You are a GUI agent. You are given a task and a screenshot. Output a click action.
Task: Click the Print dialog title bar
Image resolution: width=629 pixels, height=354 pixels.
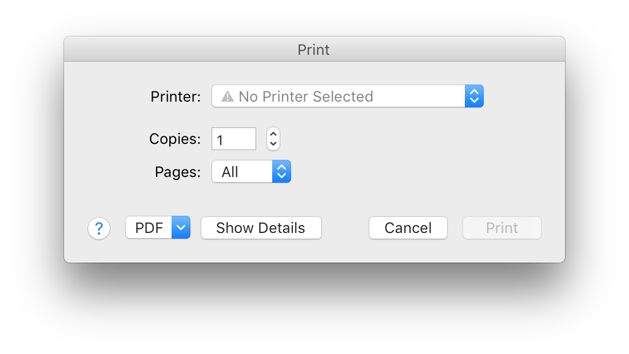pyautogui.click(x=314, y=49)
